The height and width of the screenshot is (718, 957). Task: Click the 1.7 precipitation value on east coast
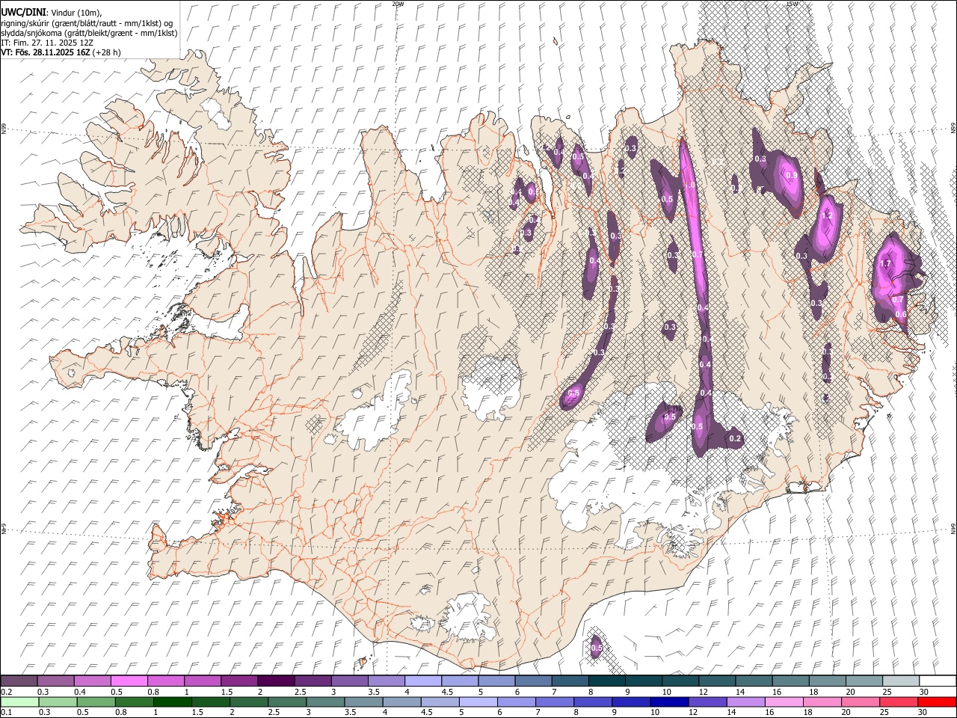point(886,263)
